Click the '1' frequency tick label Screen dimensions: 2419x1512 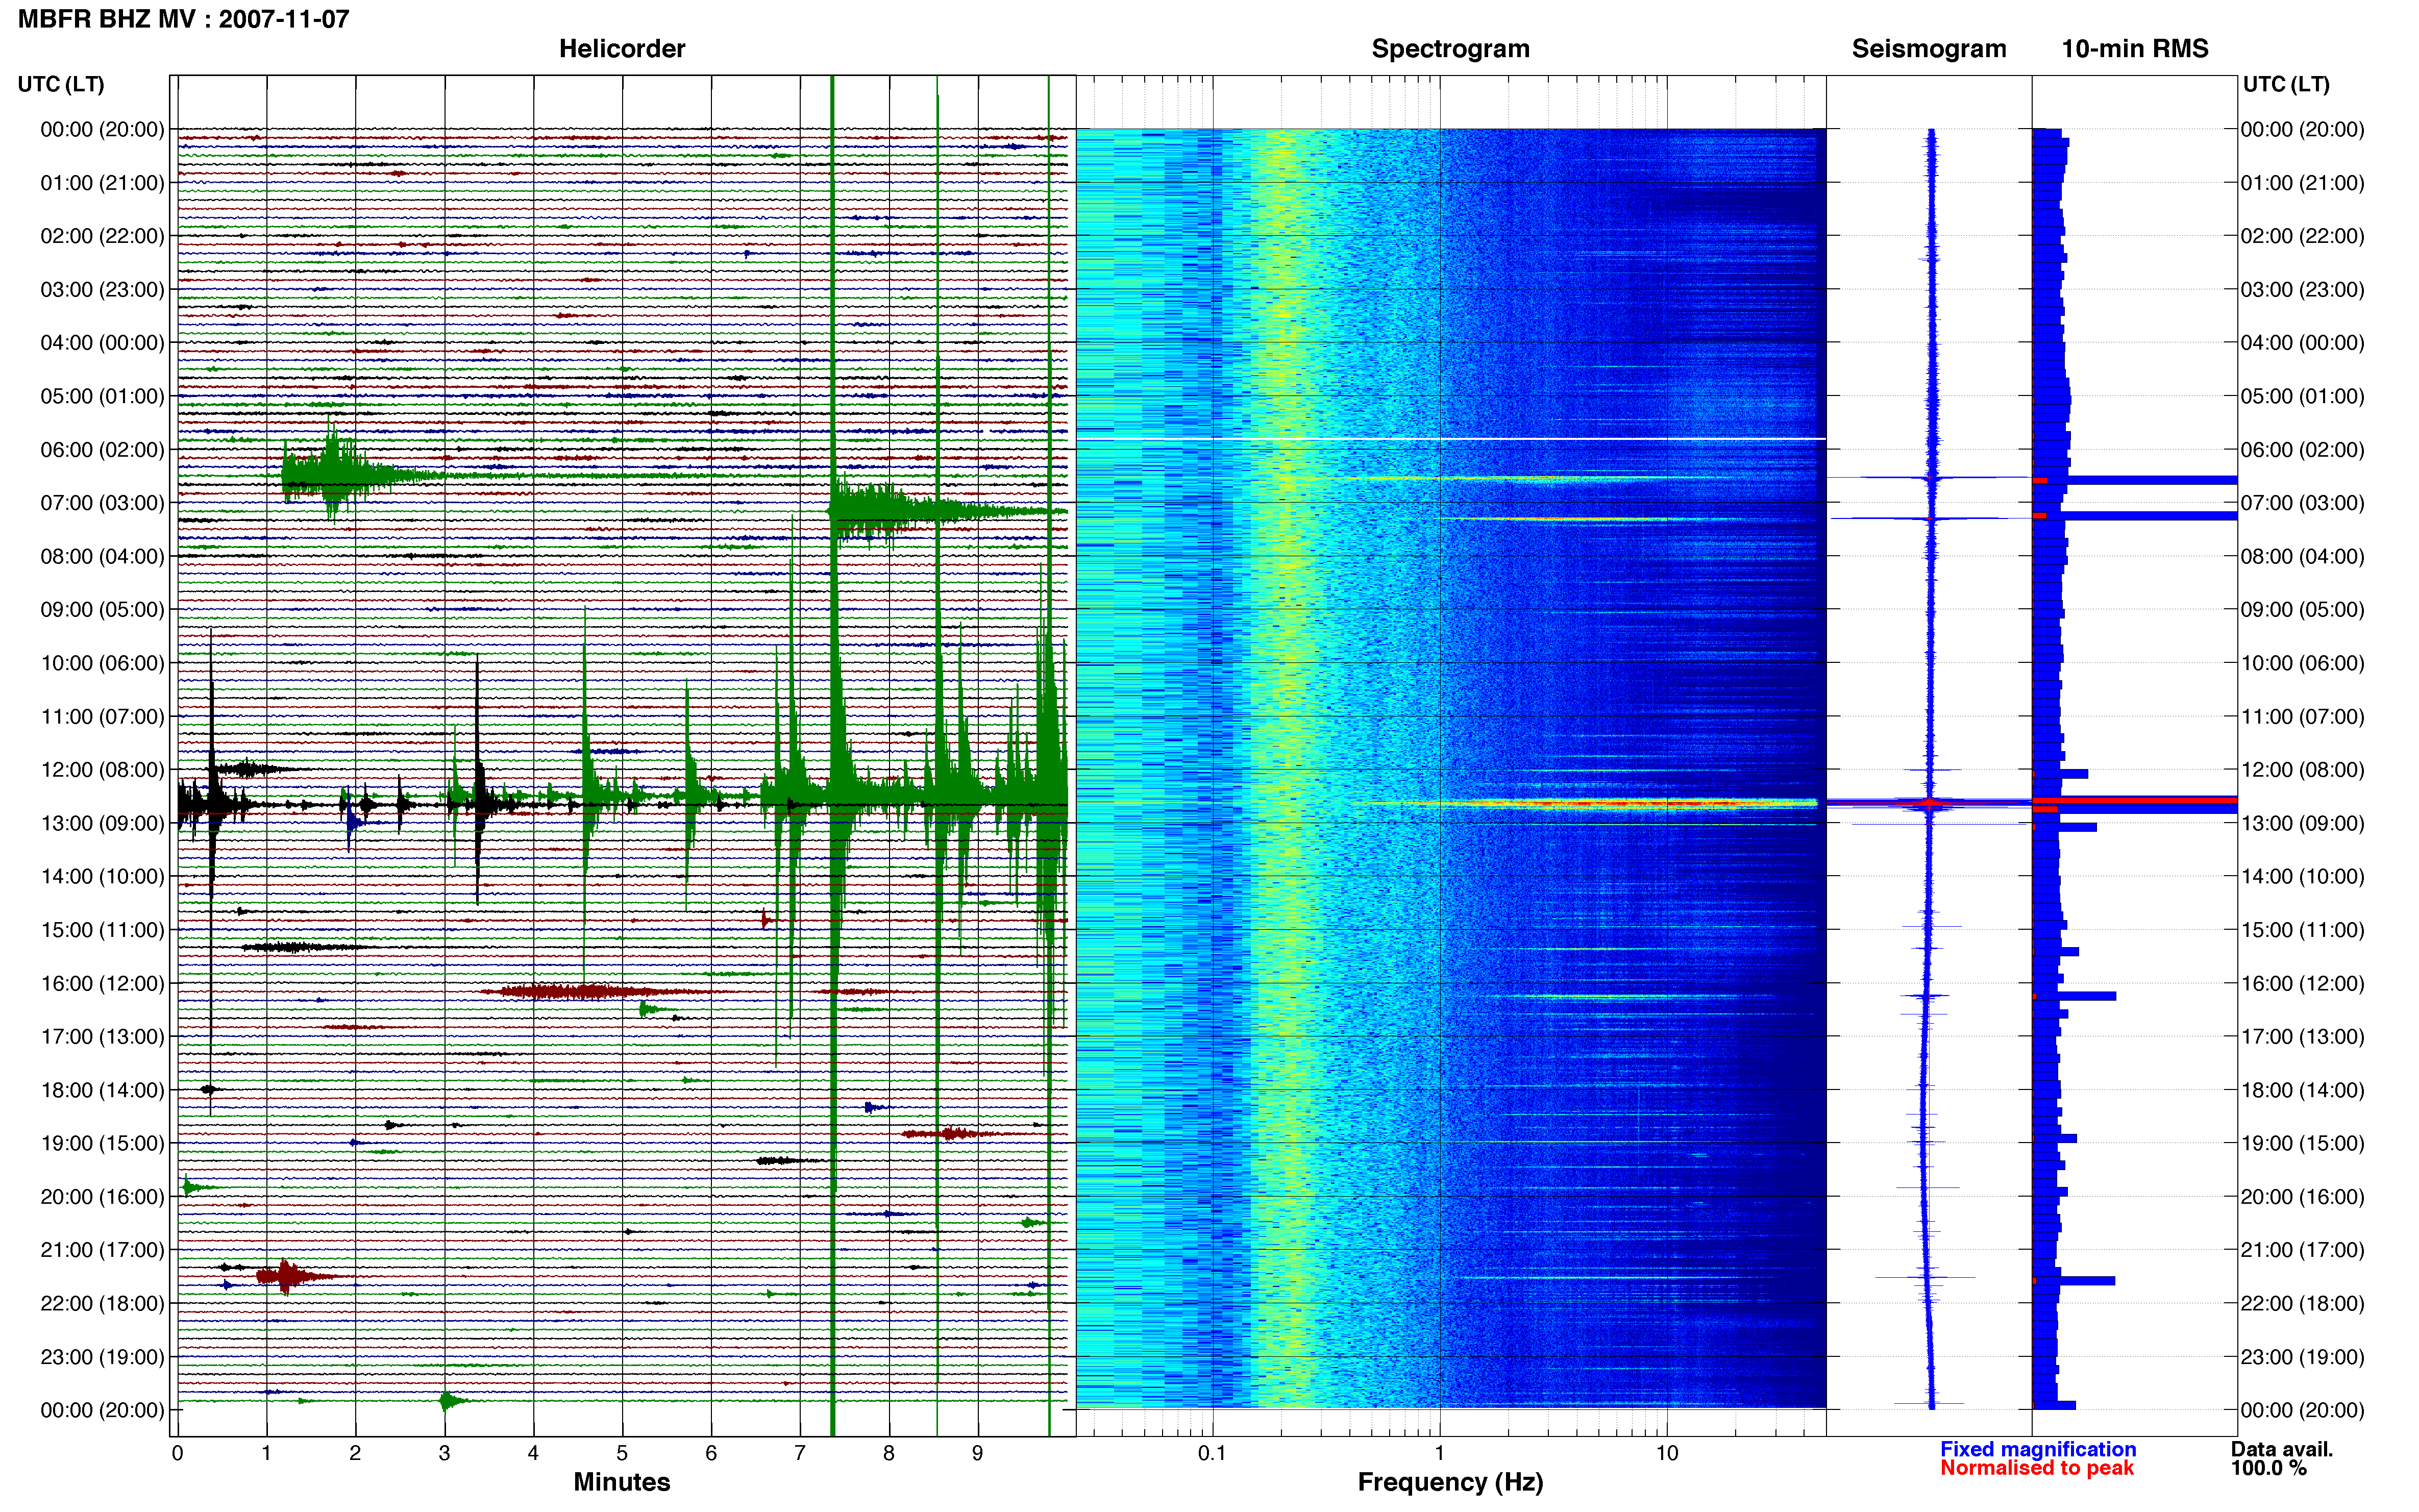[x=1439, y=1453]
